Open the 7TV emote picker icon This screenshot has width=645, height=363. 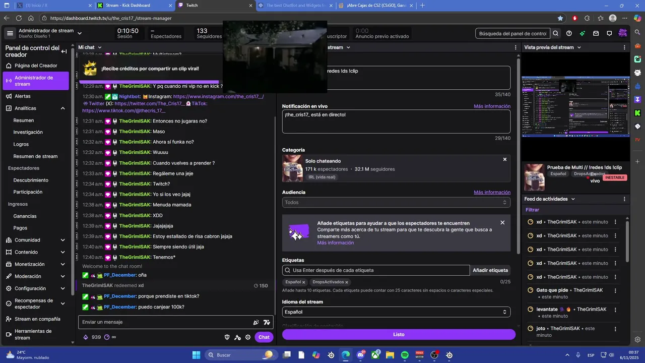[x=267, y=322]
